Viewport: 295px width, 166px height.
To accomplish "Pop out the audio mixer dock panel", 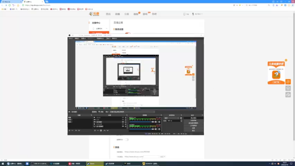I will tap(161, 115).
